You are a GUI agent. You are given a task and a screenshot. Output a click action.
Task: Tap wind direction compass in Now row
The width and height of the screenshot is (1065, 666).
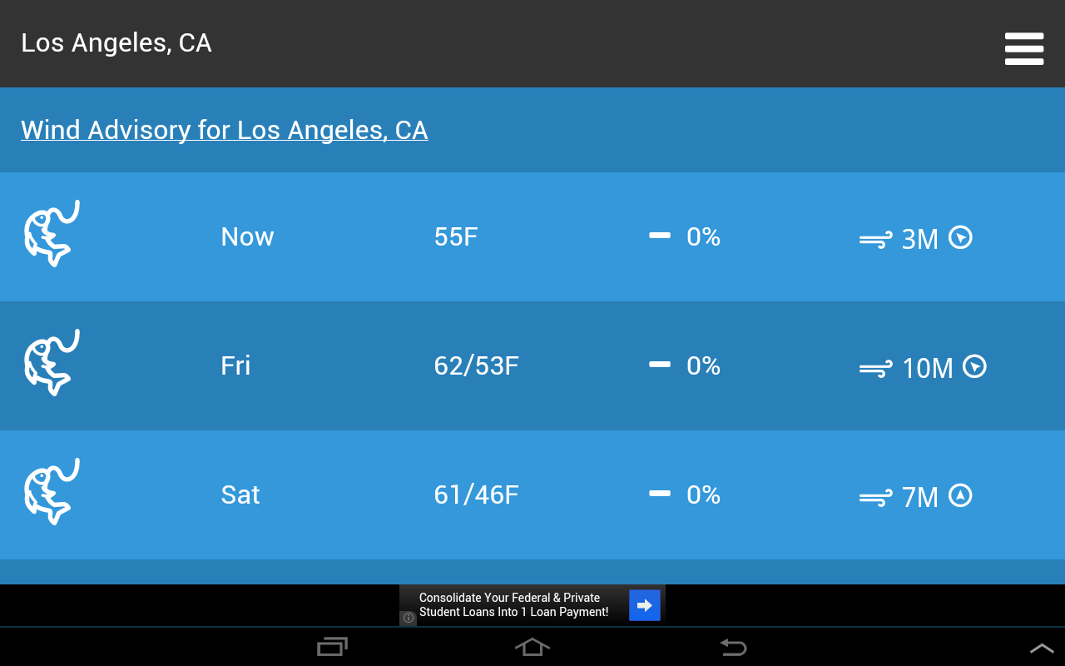(x=960, y=238)
